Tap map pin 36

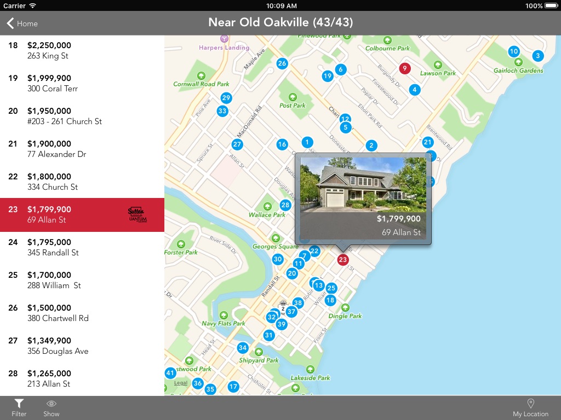[197, 383]
